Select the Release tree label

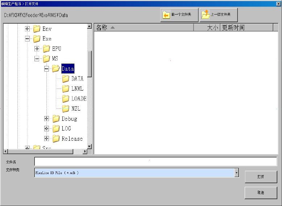coord(72,139)
